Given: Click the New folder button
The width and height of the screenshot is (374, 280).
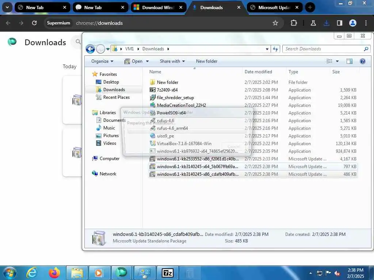Looking at the screenshot, I should coord(207,61).
